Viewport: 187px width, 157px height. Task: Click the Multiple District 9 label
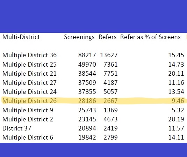(x=28, y=110)
